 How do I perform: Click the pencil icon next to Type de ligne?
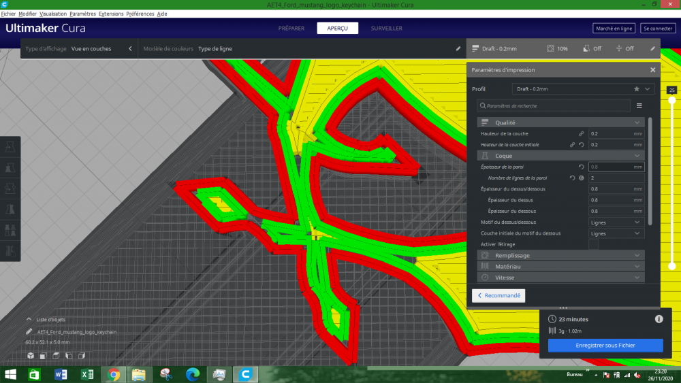(458, 48)
